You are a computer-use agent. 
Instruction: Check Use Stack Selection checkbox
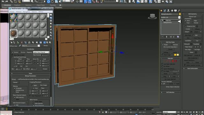pyautogui.click(x=162, y=64)
